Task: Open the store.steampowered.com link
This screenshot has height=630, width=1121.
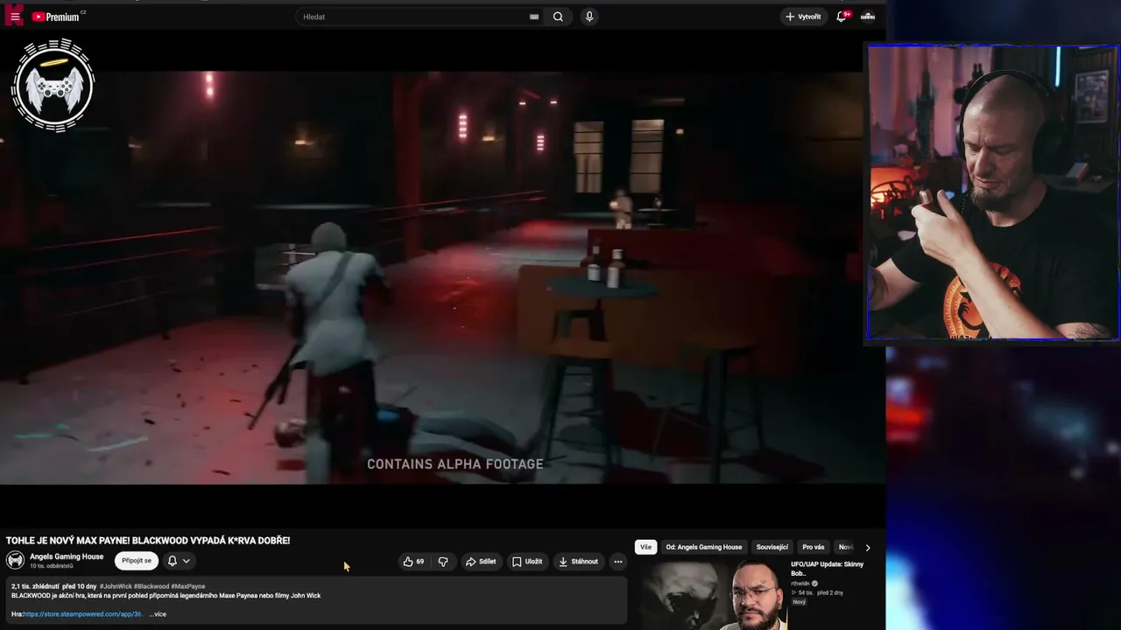Action: [82, 614]
